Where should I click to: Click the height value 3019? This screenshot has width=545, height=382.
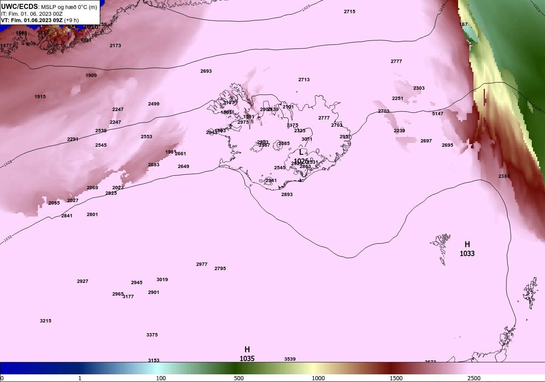pos(162,279)
